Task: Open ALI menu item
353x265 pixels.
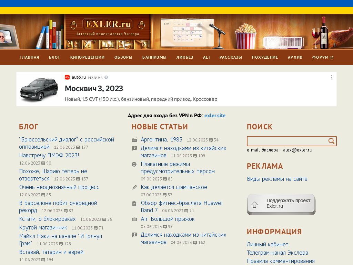Action: (x=206, y=57)
